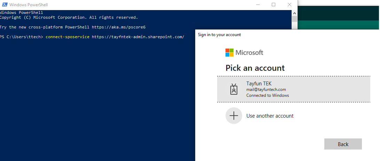The image size is (380, 161).
Task: Choose the "Use another account" option
Action: point(270,116)
